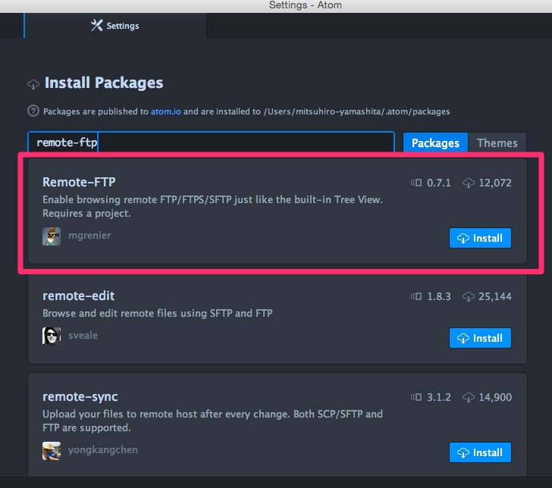Click the remote-edit description text
Viewport: 552px width, 488px height.
click(158, 313)
